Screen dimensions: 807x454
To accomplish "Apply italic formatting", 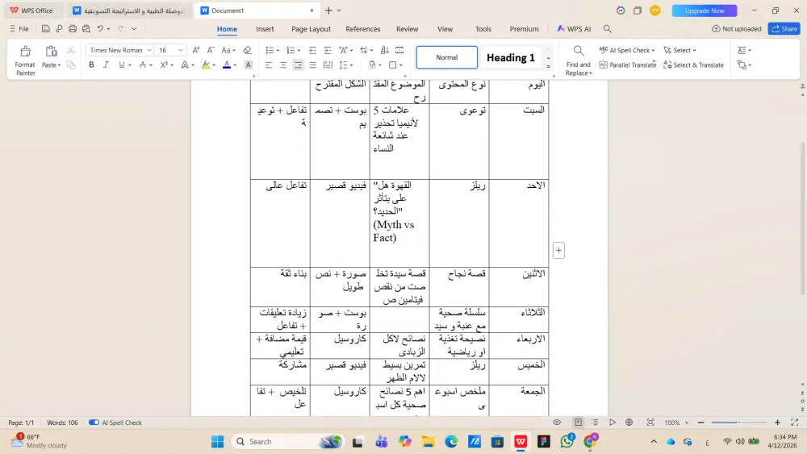I will point(106,65).
